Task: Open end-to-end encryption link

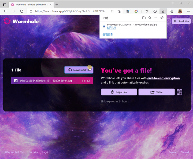Action: (164, 78)
